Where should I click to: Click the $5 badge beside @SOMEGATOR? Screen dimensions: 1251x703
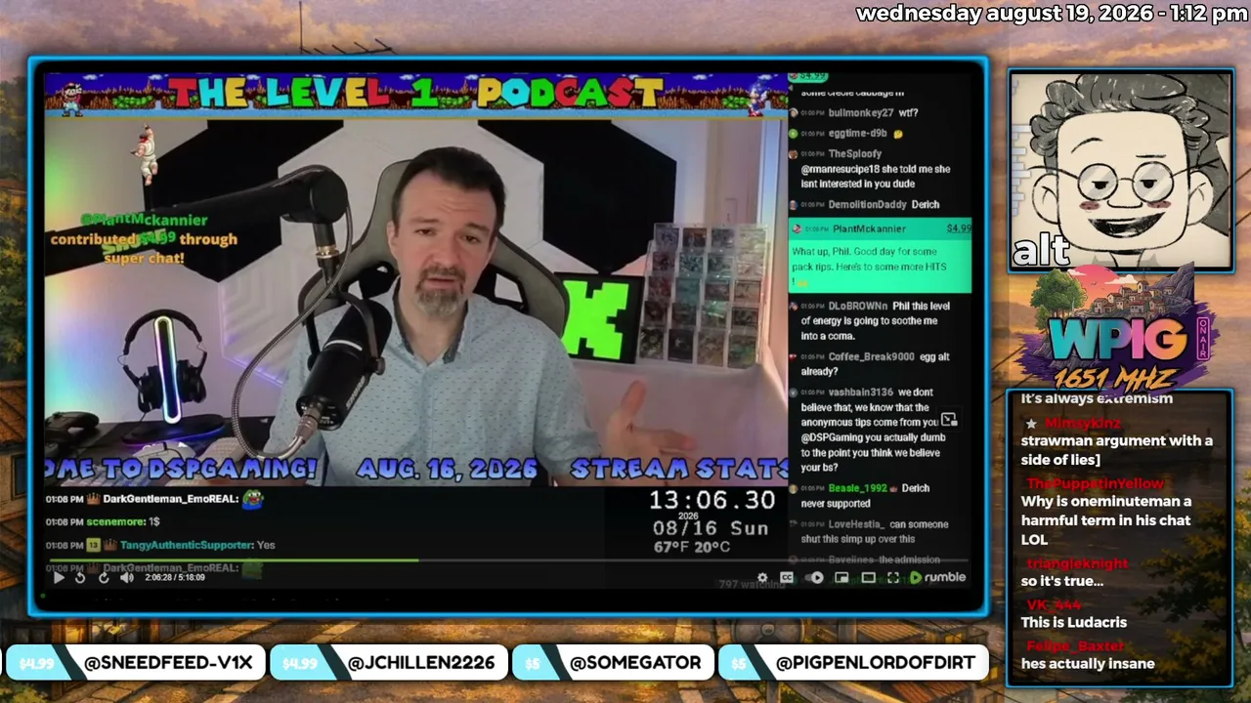point(534,663)
